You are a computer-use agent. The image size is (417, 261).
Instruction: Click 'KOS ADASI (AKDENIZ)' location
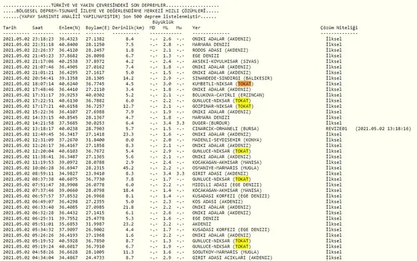click(217, 201)
